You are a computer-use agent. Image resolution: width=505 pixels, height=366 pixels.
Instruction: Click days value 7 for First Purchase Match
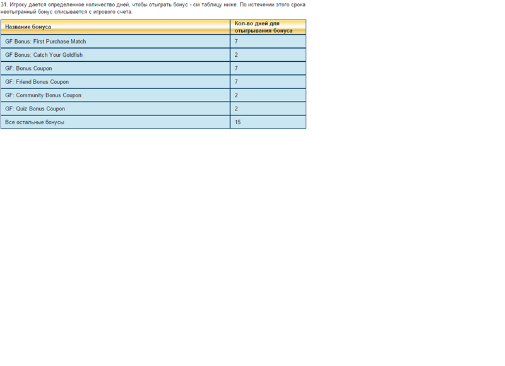(236, 42)
